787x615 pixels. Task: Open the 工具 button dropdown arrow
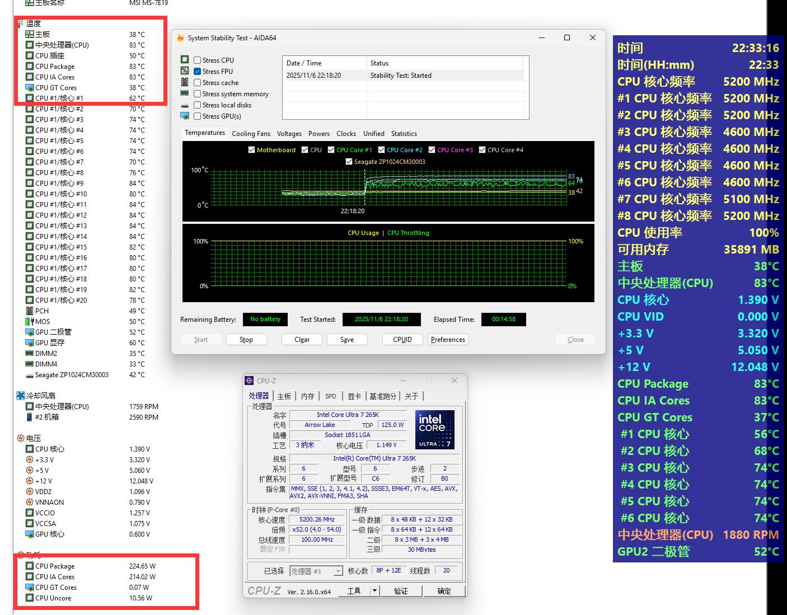[x=374, y=591]
